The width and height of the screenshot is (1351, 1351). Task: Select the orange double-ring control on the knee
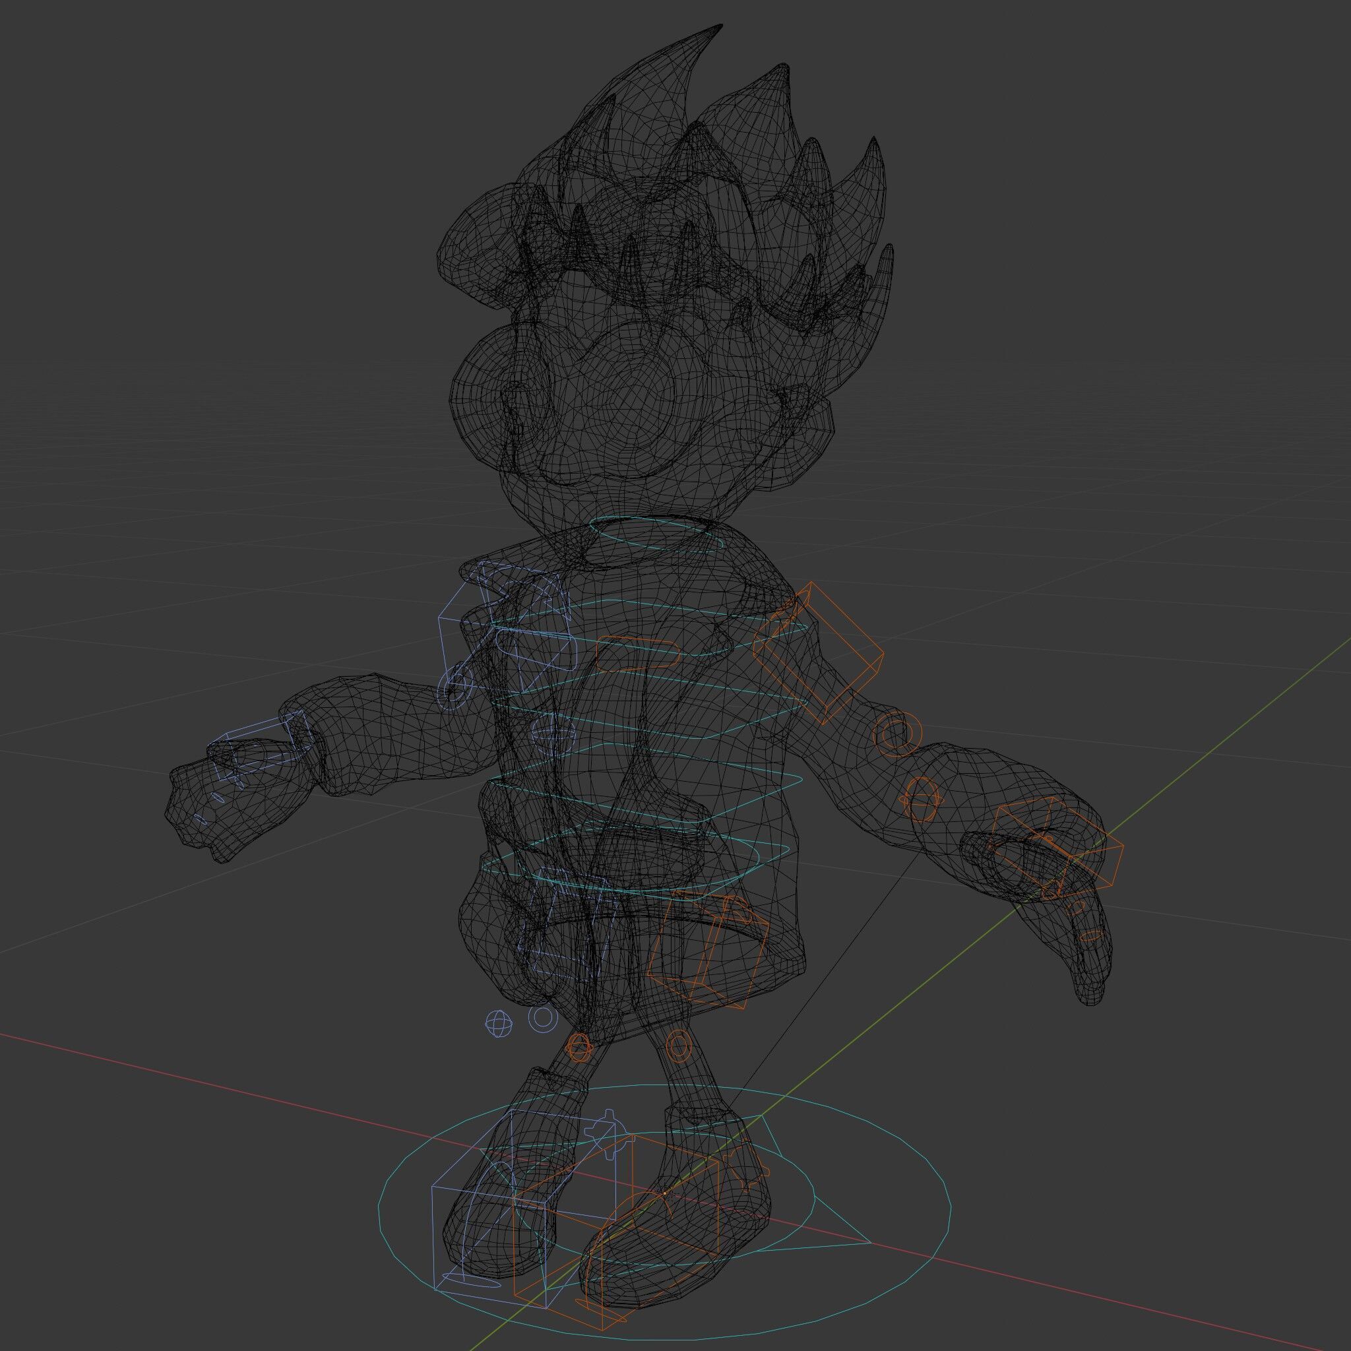pyautogui.click(x=677, y=1047)
